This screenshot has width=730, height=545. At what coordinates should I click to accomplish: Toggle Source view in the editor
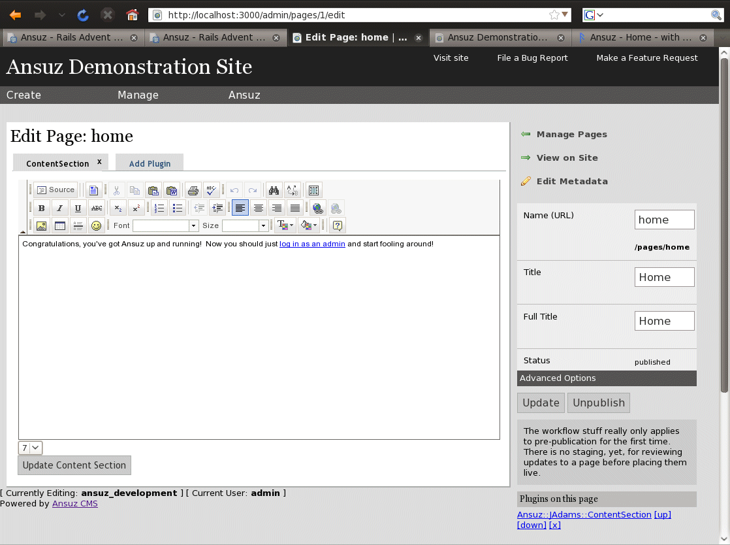[56, 190]
